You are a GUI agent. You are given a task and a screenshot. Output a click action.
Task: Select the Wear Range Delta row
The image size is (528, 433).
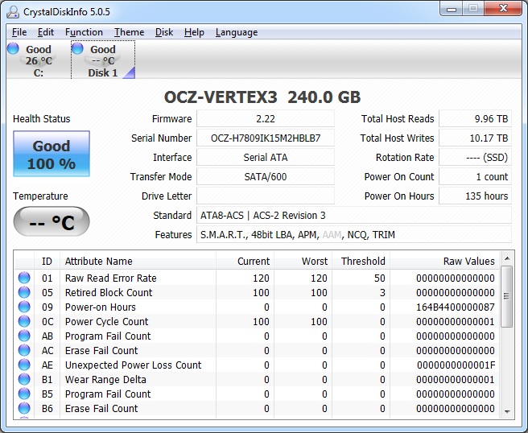257,379
